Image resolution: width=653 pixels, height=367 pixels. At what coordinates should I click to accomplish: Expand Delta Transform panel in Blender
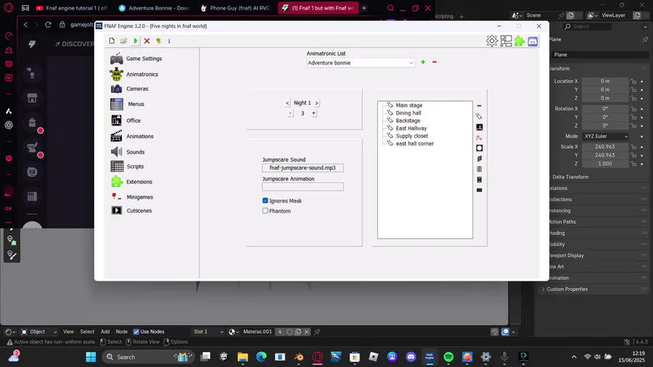[x=570, y=177]
